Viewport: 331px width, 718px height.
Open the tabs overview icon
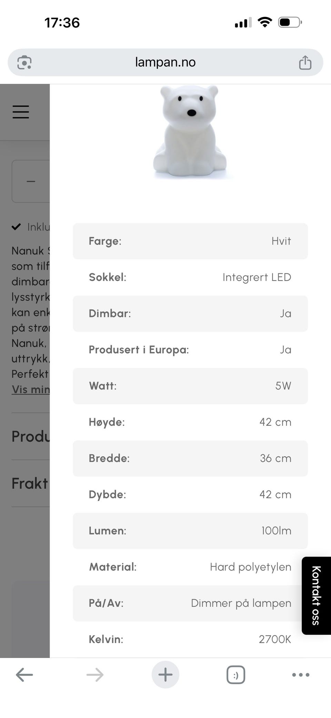(236, 675)
